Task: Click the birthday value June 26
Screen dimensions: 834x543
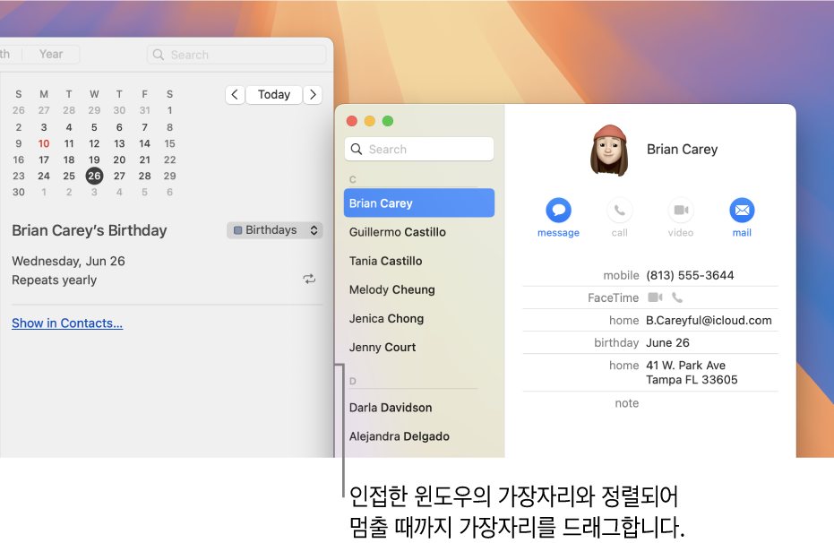Action: (667, 342)
